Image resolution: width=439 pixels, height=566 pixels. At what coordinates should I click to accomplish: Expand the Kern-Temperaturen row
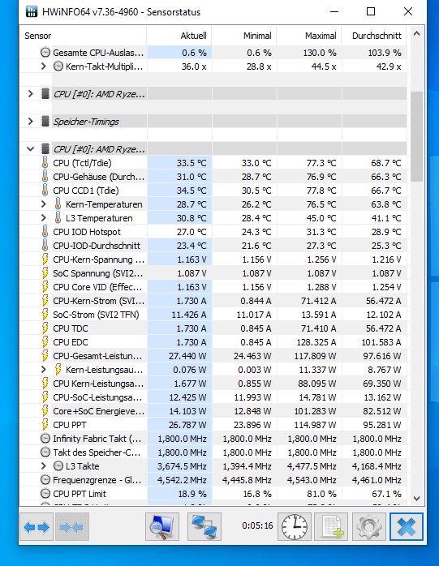pyautogui.click(x=43, y=204)
